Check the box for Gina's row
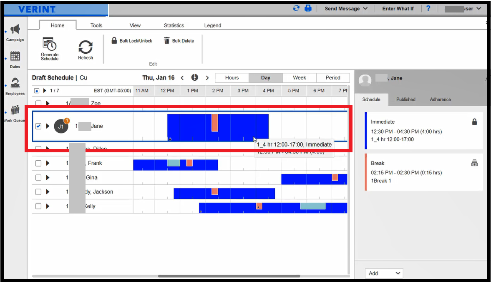Viewport: 491px width, 283px height. [38, 177]
